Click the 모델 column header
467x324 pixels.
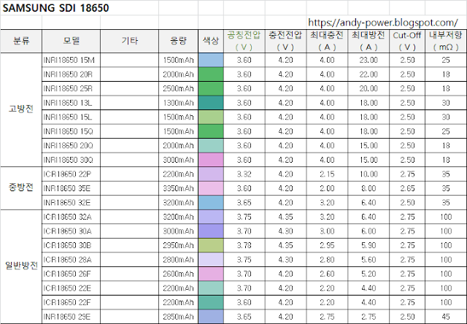point(72,41)
